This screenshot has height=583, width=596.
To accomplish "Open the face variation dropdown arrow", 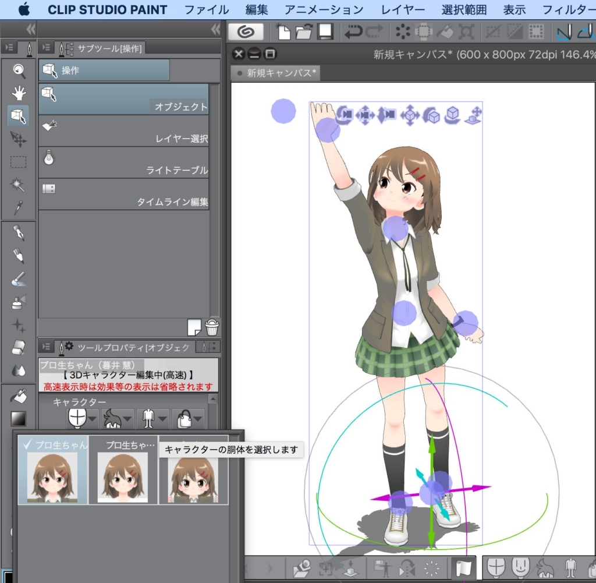I will (92, 420).
